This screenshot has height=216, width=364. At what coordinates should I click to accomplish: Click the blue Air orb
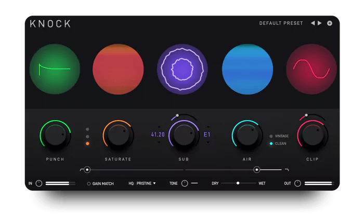pyautogui.click(x=248, y=69)
